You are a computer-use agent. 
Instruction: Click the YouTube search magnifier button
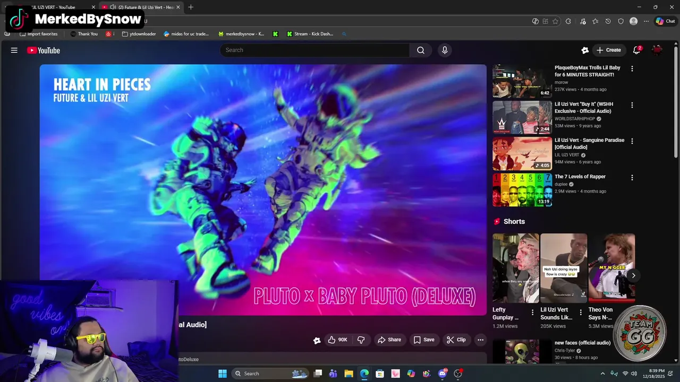click(421, 50)
